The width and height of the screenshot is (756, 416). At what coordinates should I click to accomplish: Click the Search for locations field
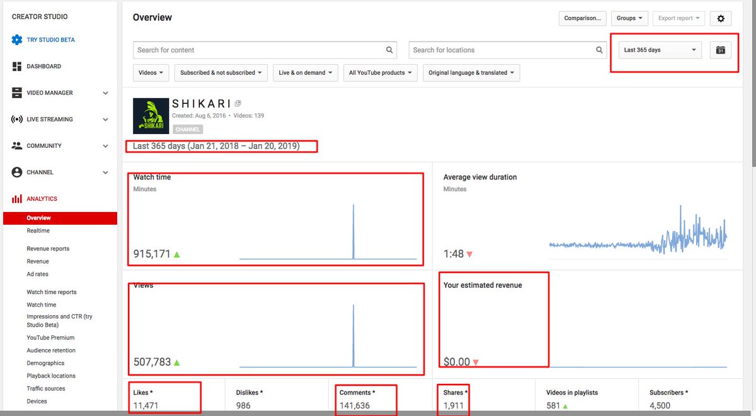508,50
